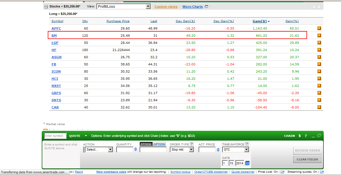Viewport: 341px width, 175px height.
Task: Turn Price Lock Off
Action: point(282,172)
